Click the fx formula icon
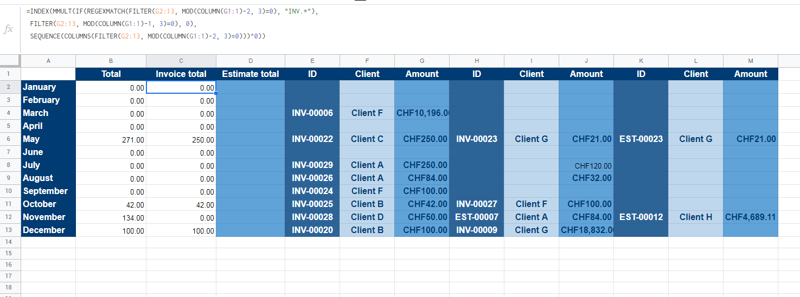 point(8,29)
